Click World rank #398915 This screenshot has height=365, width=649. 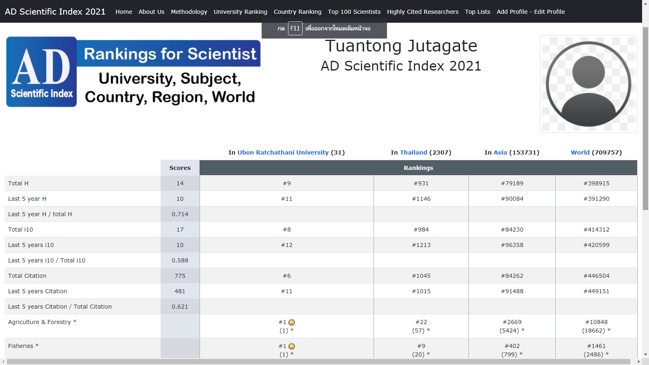596,183
